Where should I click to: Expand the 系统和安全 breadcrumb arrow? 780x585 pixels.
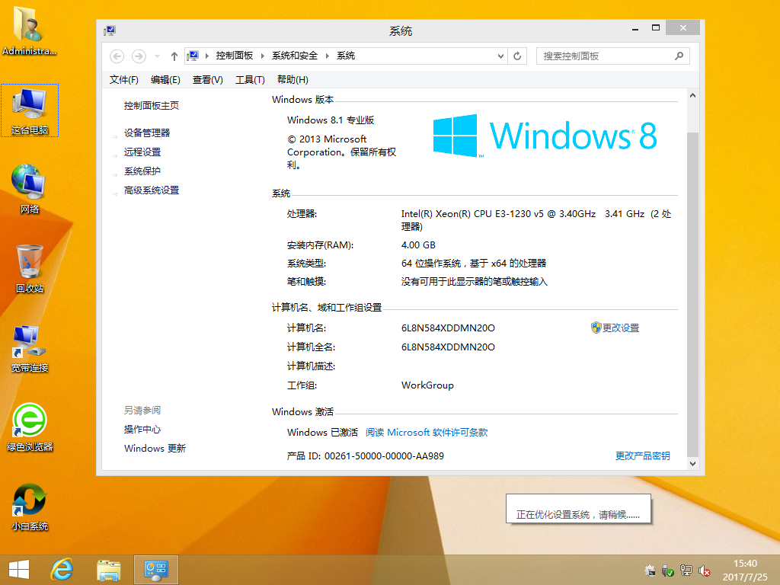[328, 56]
